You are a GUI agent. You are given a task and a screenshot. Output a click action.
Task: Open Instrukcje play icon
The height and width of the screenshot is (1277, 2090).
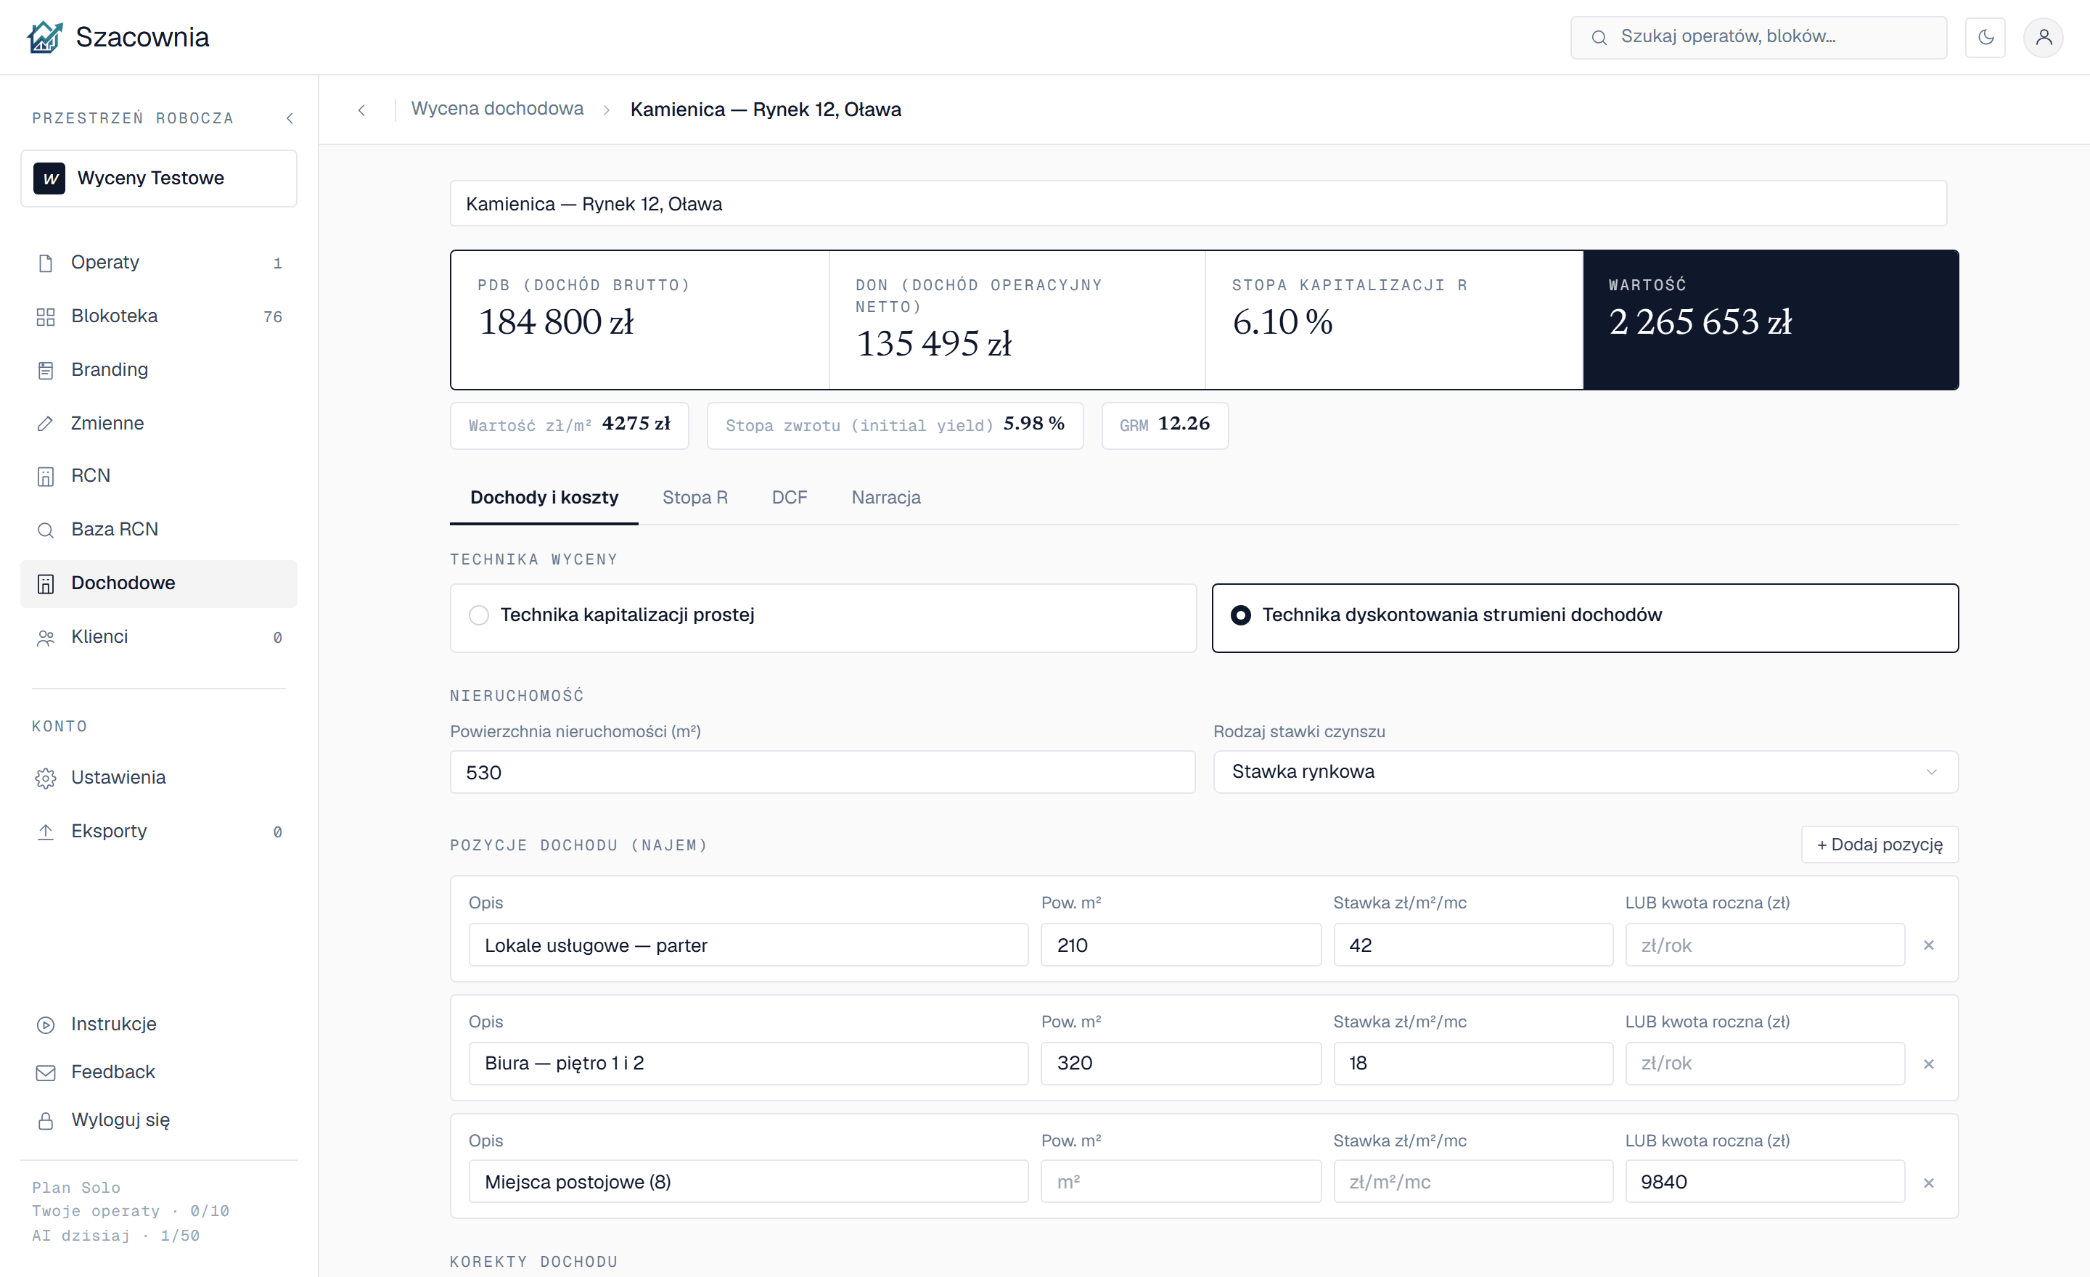coord(46,1025)
